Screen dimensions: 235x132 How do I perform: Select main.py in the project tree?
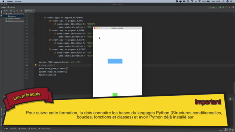click(12, 16)
